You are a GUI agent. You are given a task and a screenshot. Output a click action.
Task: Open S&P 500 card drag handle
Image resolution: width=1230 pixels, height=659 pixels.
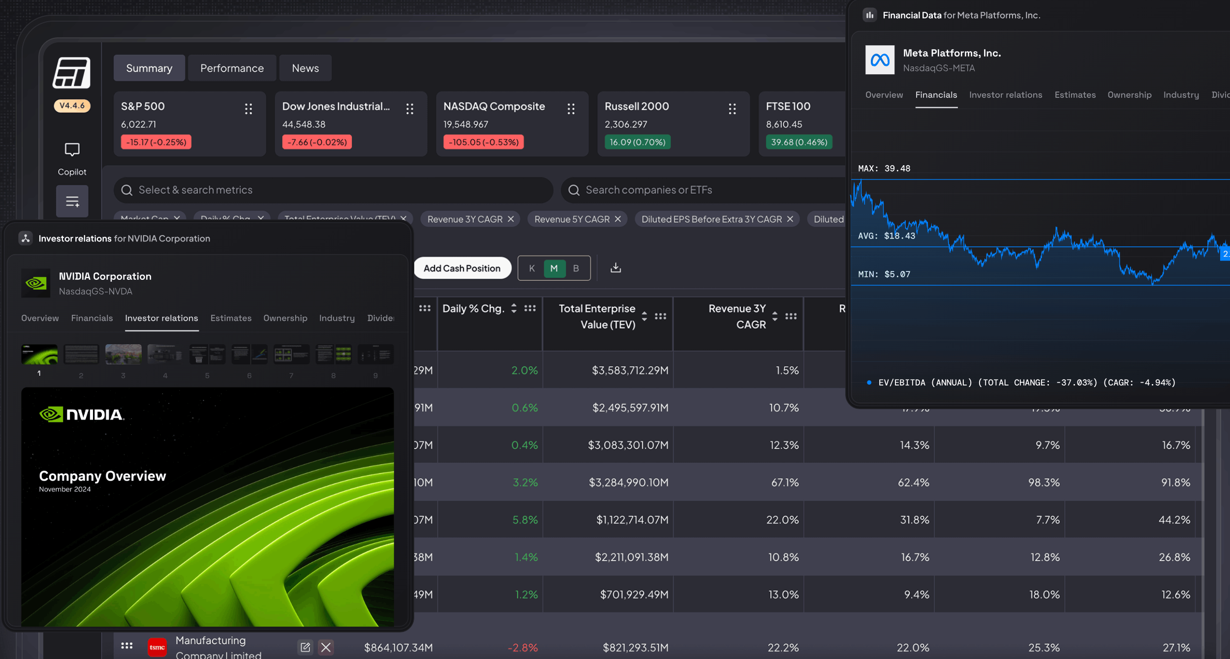[x=248, y=109]
